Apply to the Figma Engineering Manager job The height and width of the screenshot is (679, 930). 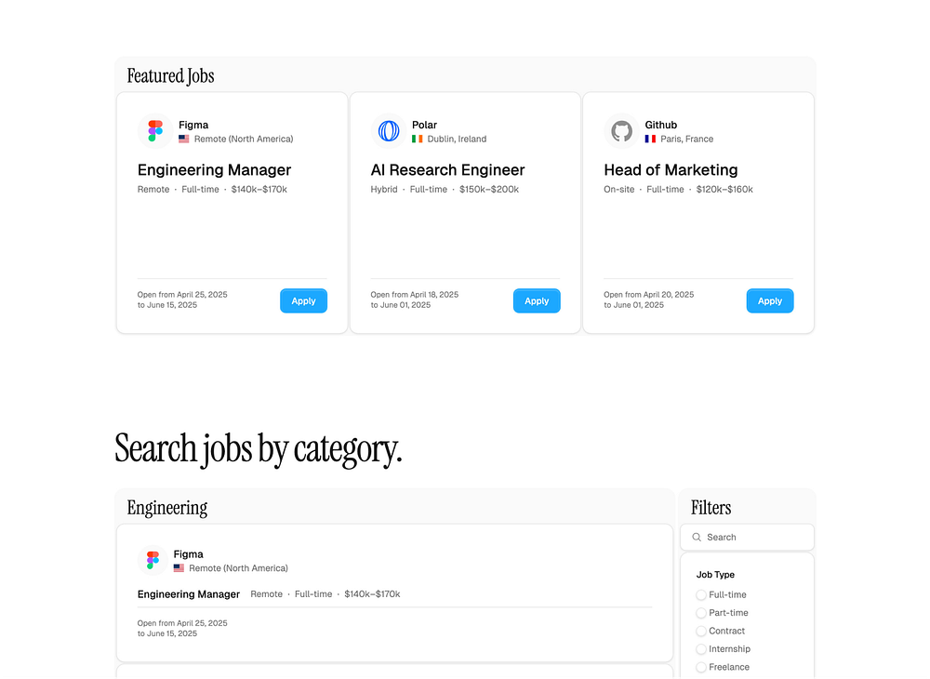tap(304, 300)
